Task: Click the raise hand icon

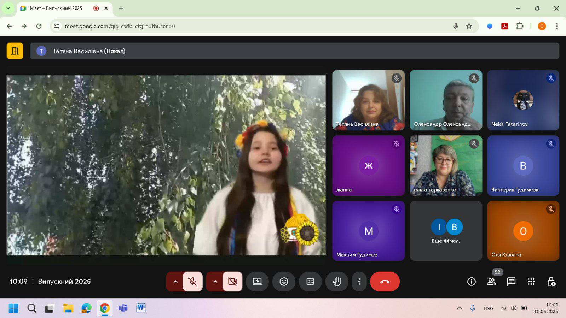Action: [336, 282]
